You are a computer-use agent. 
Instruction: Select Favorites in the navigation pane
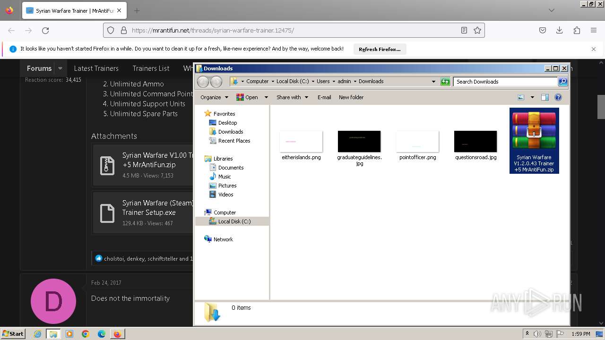(x=224, y=114)
